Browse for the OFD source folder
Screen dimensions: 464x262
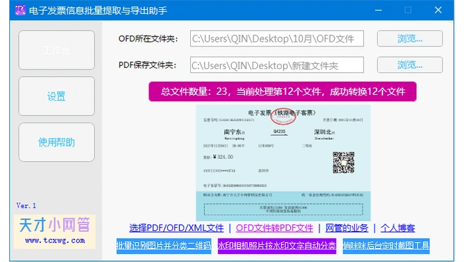point(410,38)
